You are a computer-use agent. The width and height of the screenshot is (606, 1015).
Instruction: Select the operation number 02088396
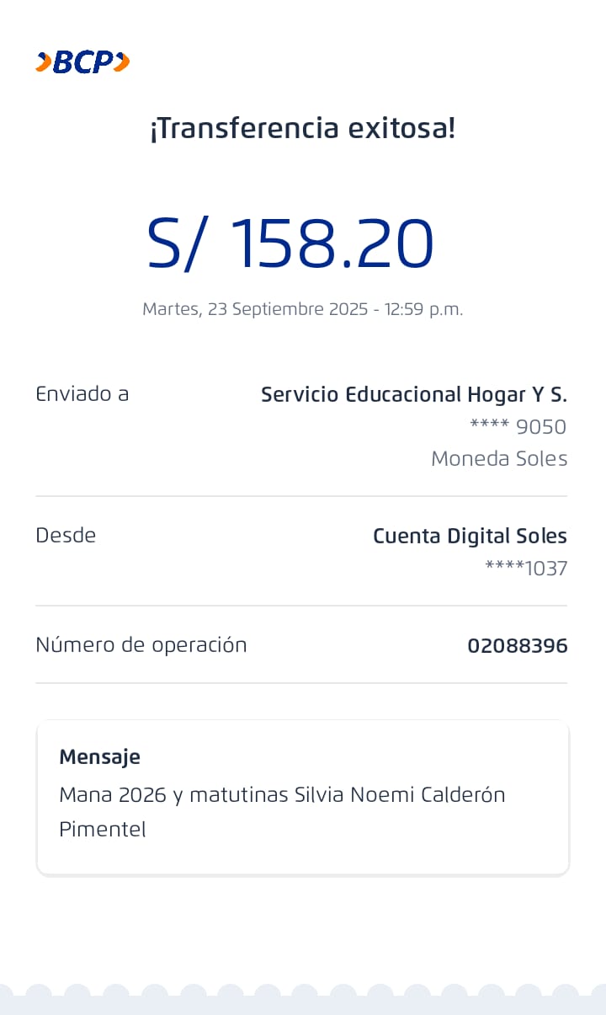click(517, 646)
